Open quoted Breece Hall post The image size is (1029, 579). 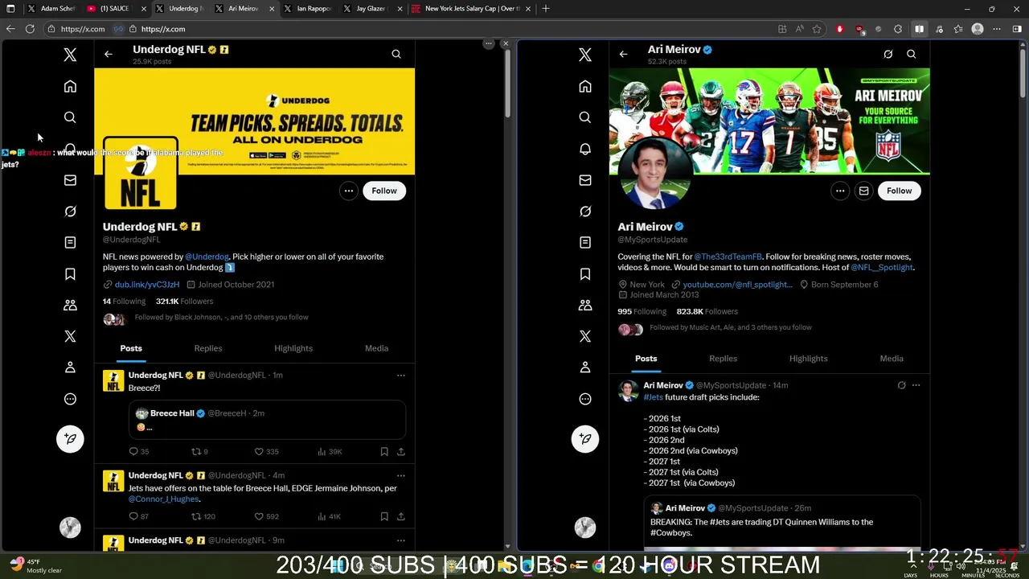267,421
